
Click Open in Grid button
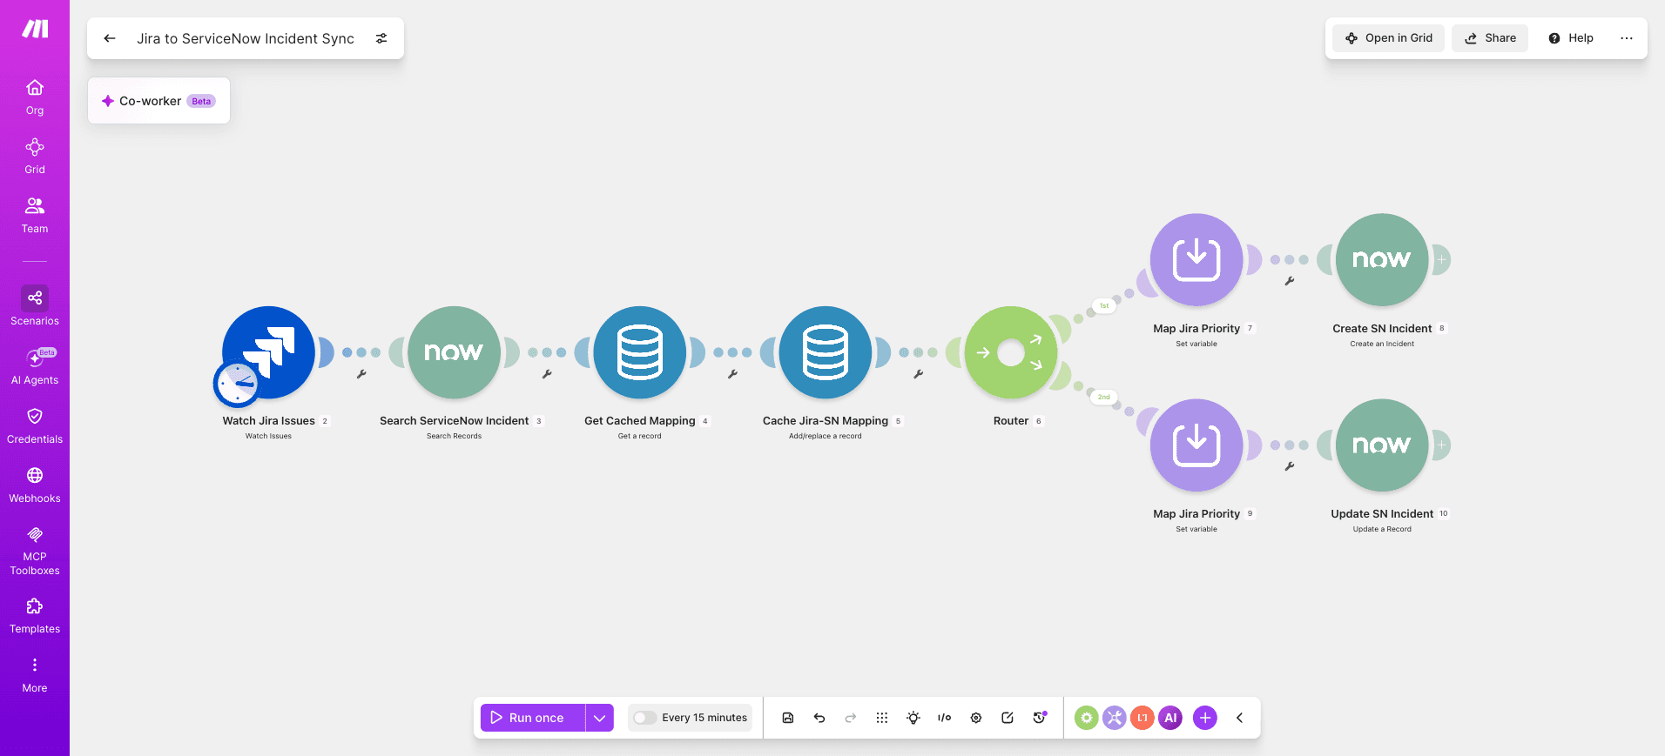coord(1388,38)
